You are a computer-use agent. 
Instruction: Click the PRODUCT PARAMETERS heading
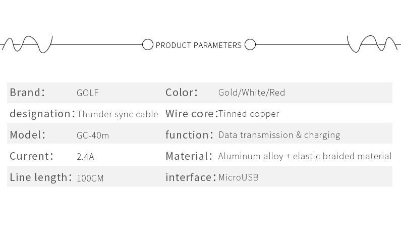click(x=199, y=45)
